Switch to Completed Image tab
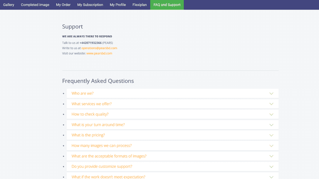The height and width of the screenshot is (179, 319). click(35, 5)
